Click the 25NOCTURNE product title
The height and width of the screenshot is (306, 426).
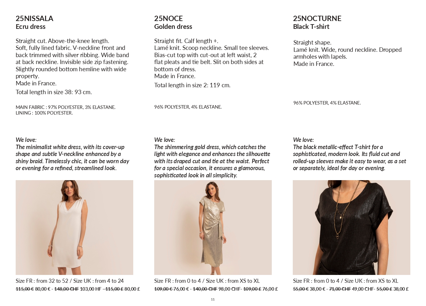[x=317, y=19]
